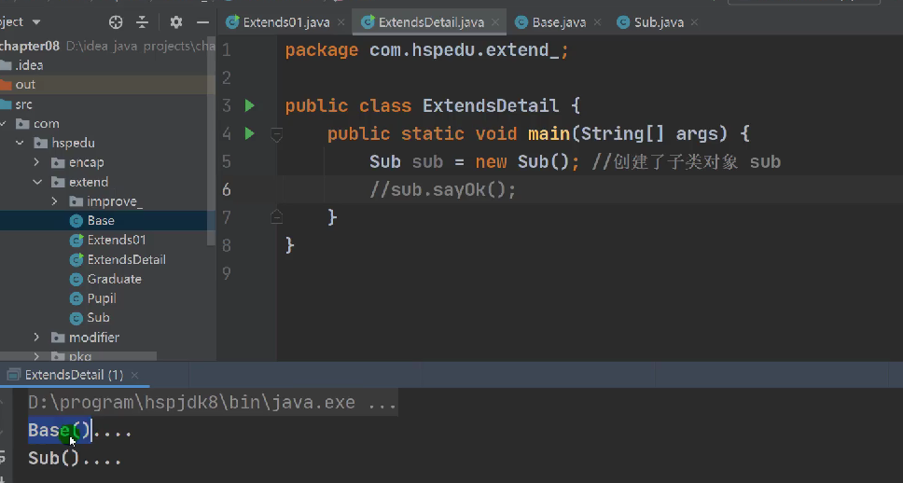903x483 pixels.
Task: Close the Base.java tab
Action: coord(597,22)
